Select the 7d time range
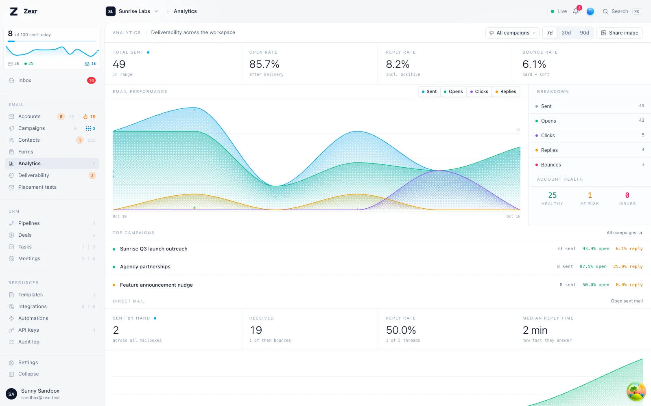The width and height of the screenshot is (651, 406). [550, 33]
